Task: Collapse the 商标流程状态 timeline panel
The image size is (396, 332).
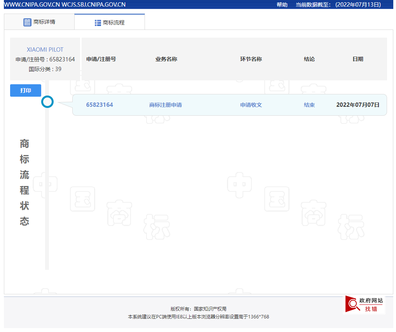Action: click(x=24, y=183)
